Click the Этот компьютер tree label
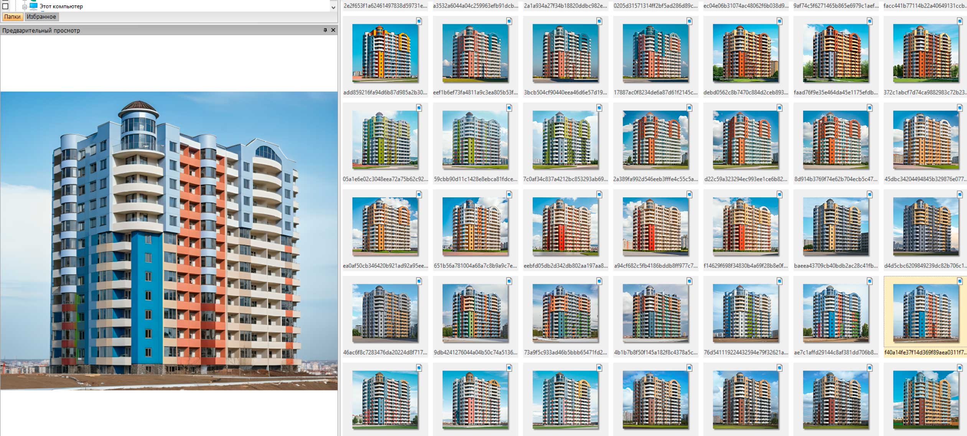Viewport: 967px width, 436px height. pyautogui.click(x=61, y=6)
